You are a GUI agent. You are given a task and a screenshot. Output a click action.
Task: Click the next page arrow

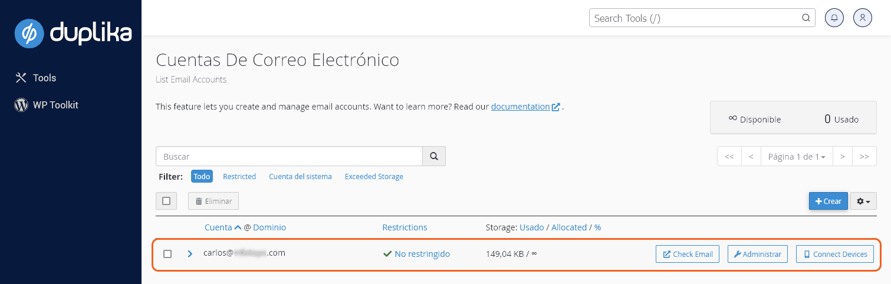coord(843,157)
